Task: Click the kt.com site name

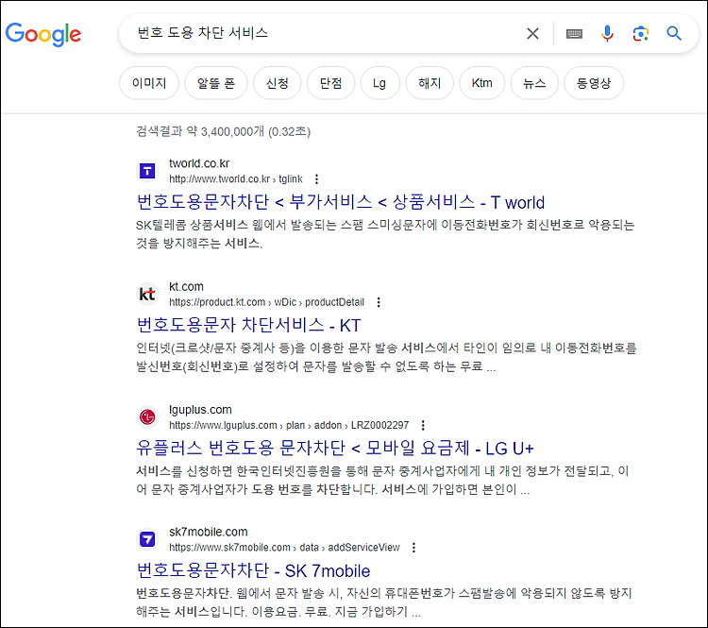Action: (186, 286)
